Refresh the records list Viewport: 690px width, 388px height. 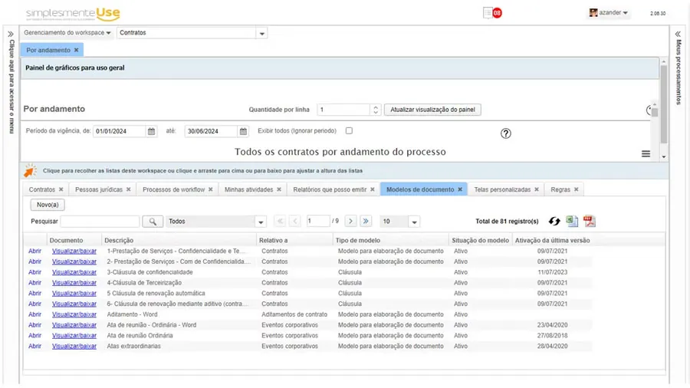click(554, 222)
